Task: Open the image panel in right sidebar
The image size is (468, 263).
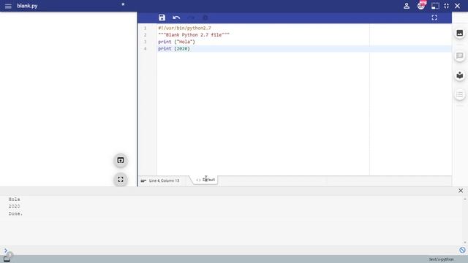Action: pyautogui.click(x=460, y=33)
